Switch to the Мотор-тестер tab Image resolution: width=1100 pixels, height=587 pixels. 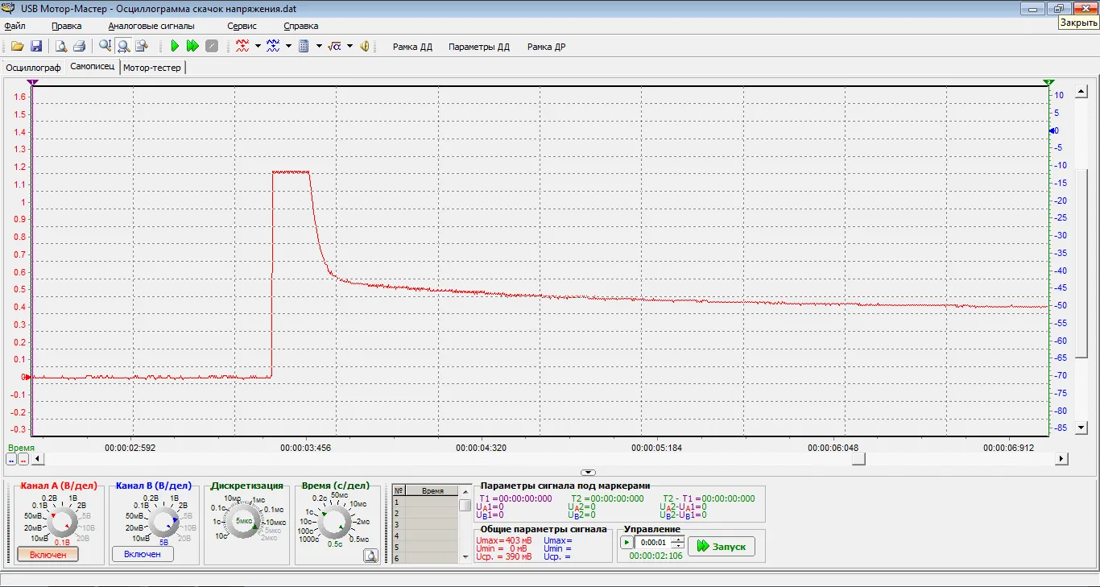tap(152, 68)
